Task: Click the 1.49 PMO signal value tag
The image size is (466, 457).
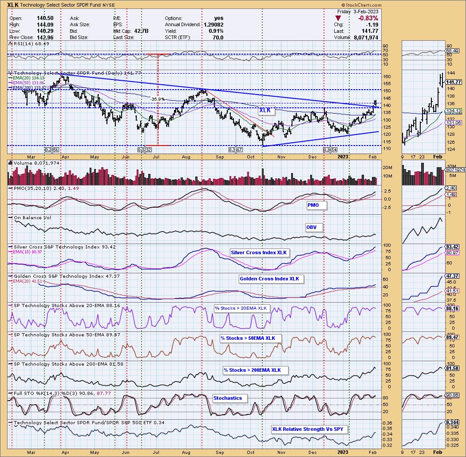Action: 451,195
